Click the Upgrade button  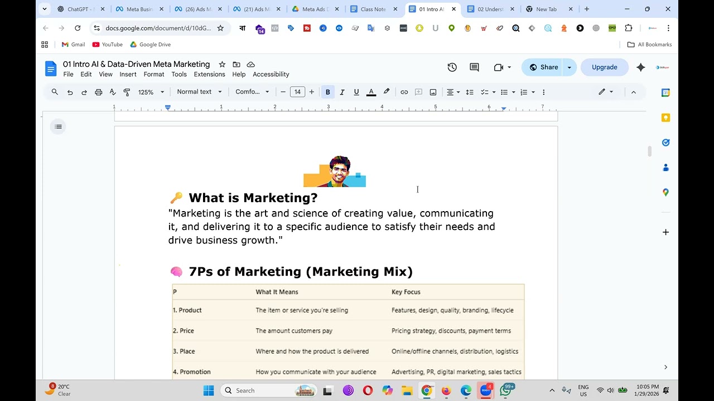(x=605, y=67)
